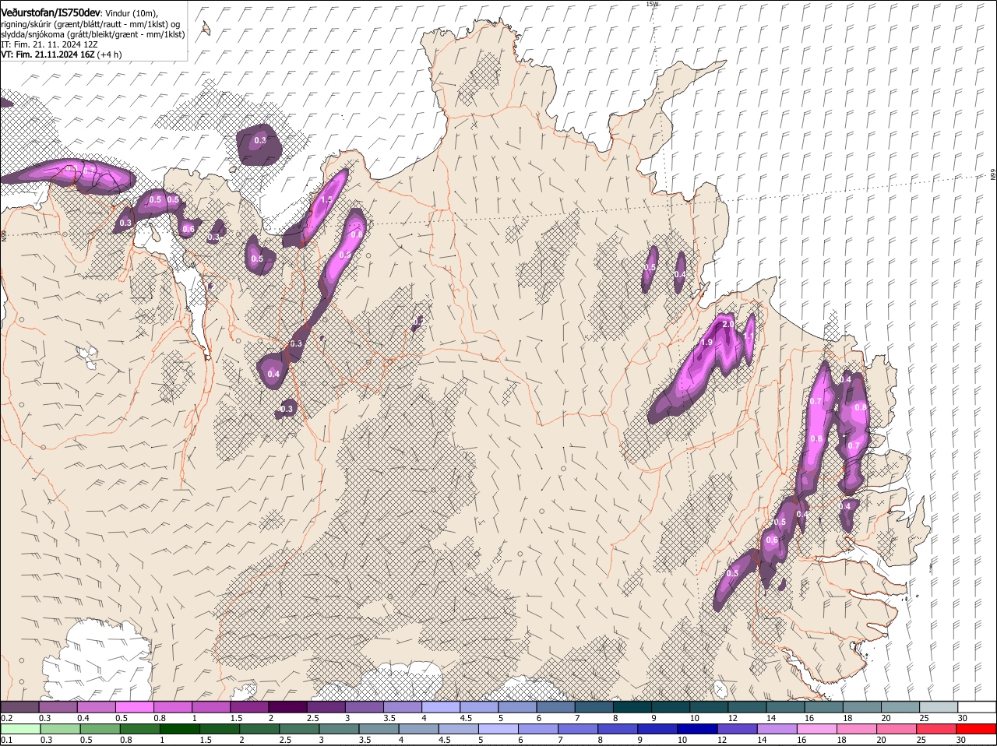Screen dimensions: 997x746
Task: Click the 1.9 precipitation value on map
Action: (x=707, y=343)
